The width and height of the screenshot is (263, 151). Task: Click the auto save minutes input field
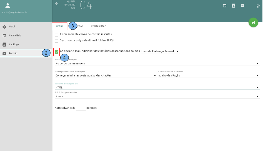81,108
